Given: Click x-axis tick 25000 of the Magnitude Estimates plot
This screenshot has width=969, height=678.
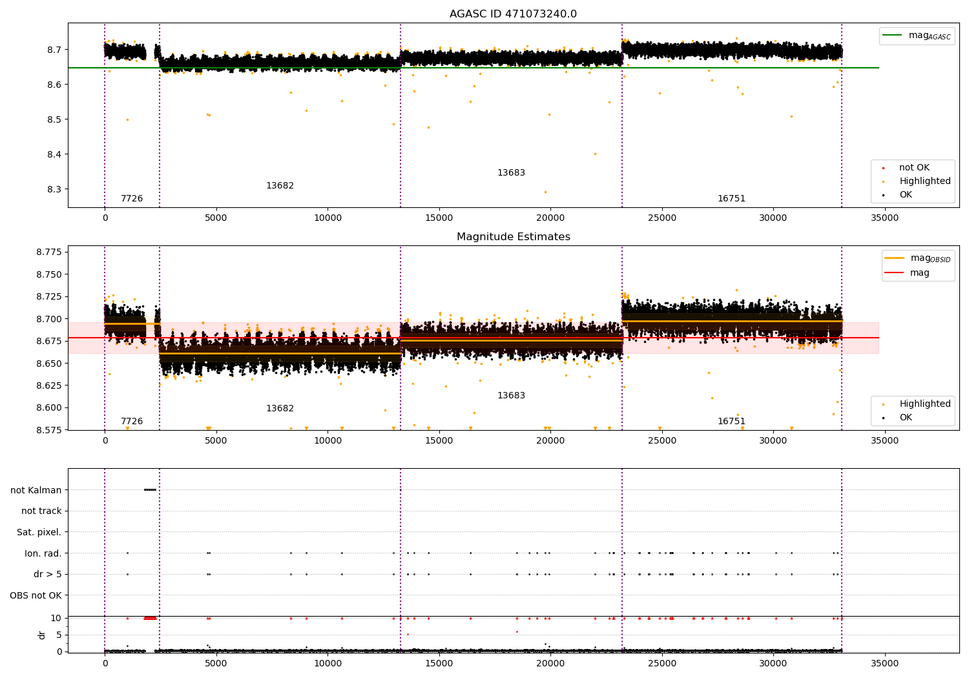Looking at the screenshot, I should pos(662,441).
